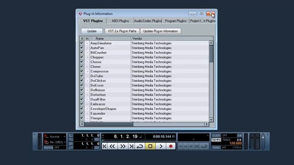Uncheck the DeEsser plug-in checkbox

(82, 85)
